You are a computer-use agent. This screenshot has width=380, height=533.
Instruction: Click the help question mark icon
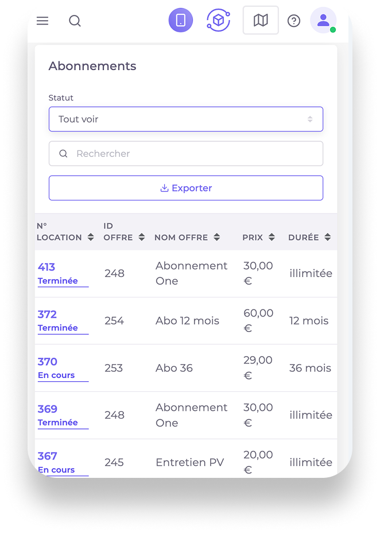tap(294, 21)
